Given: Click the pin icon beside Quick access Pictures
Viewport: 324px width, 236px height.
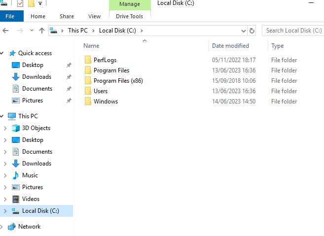Looking at the screenshot, I should tap(69, 101).
